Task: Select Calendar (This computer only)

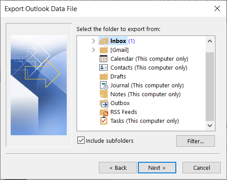Action: pyautogui.click(x=149, y=59)
